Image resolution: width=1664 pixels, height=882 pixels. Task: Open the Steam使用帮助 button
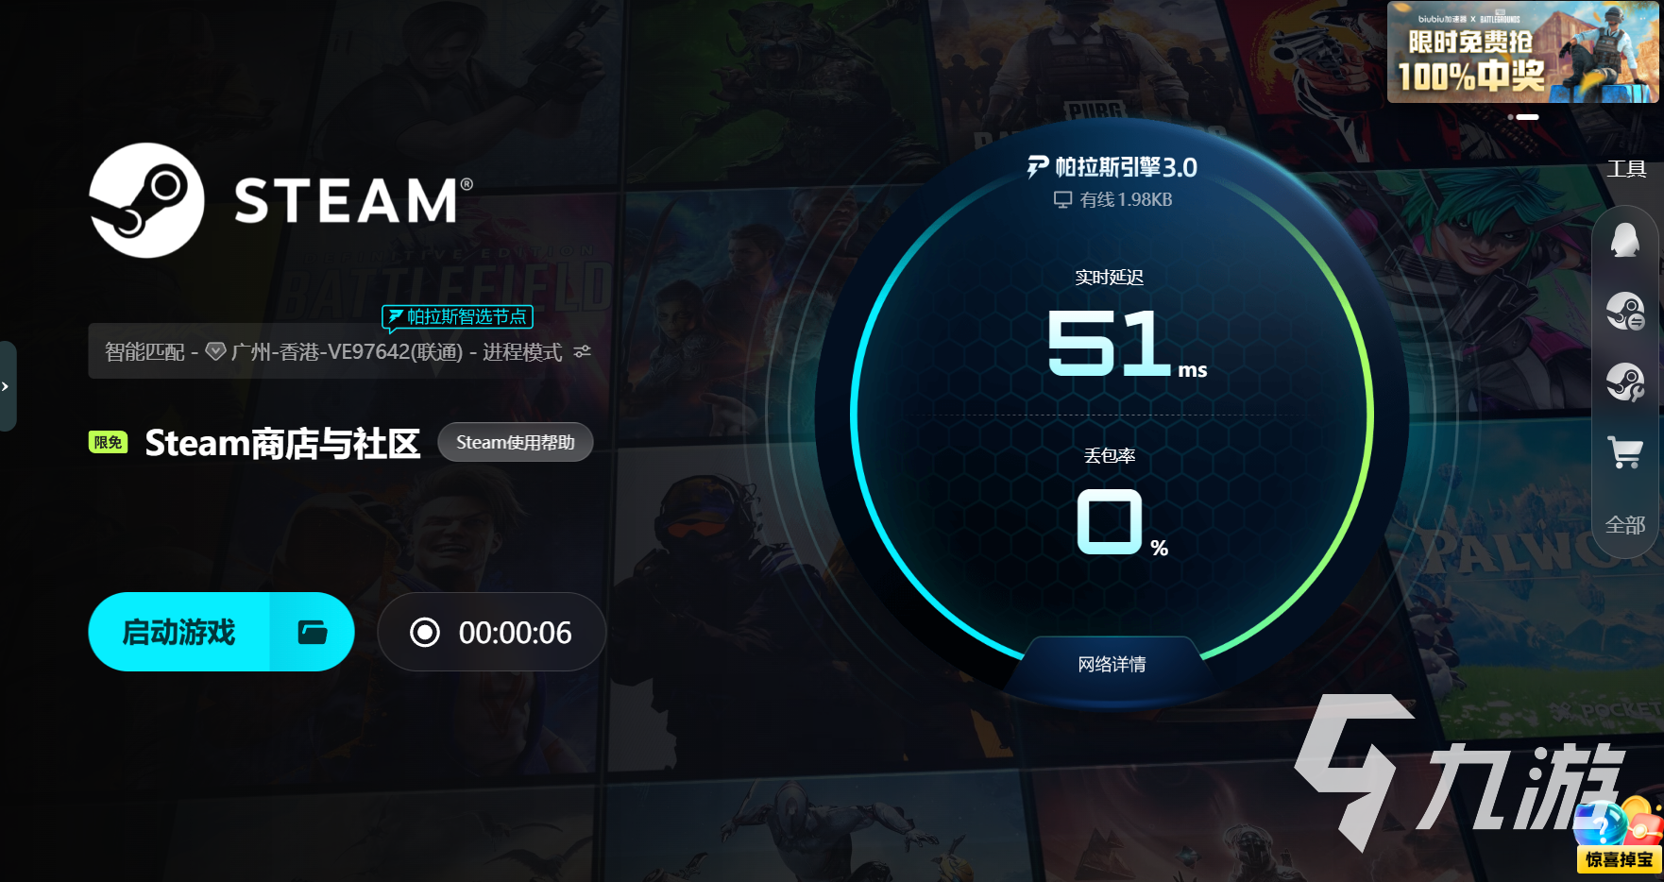(516, 442)
